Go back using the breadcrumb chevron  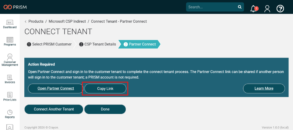tap(26, 22)
